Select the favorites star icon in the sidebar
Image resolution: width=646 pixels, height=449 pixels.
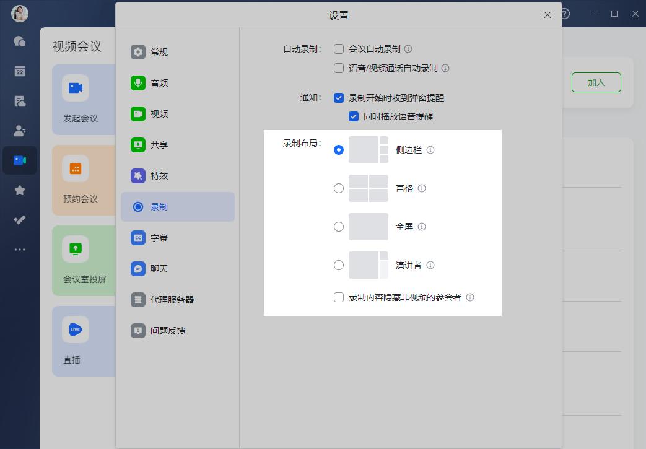click(20, 190)
